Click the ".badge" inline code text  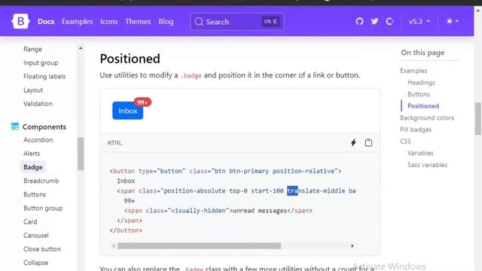pos(191,75)
